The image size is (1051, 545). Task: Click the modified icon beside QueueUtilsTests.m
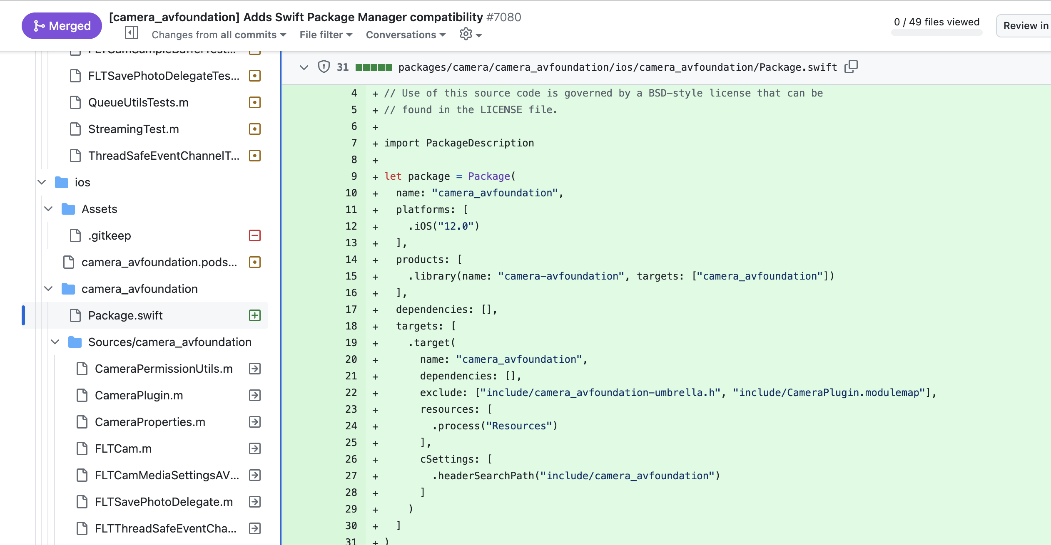254,102
